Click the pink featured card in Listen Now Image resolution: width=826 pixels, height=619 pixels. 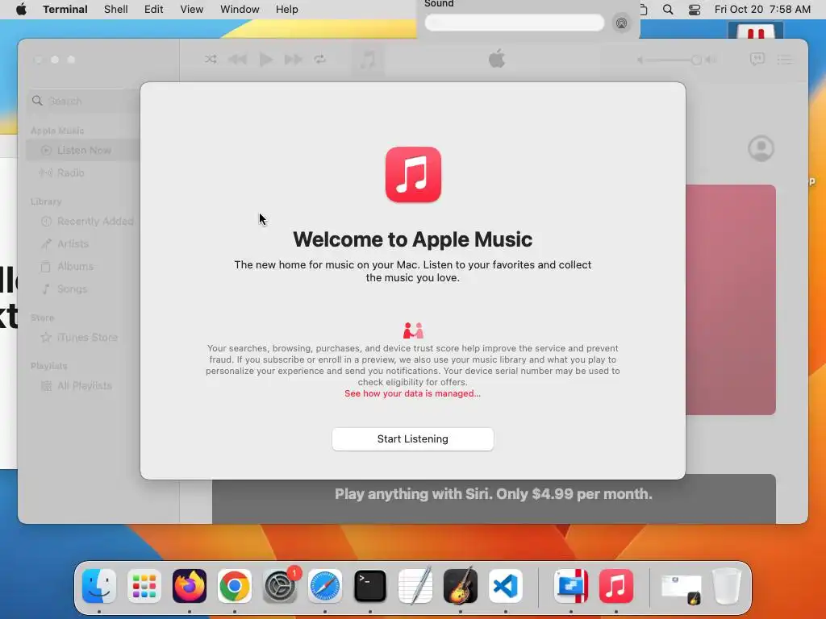pos(731,300)
